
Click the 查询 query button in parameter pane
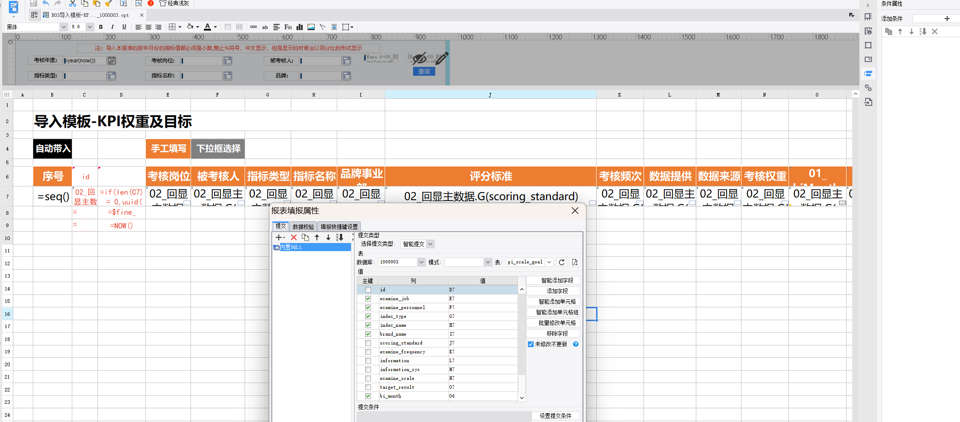[424, 71]
